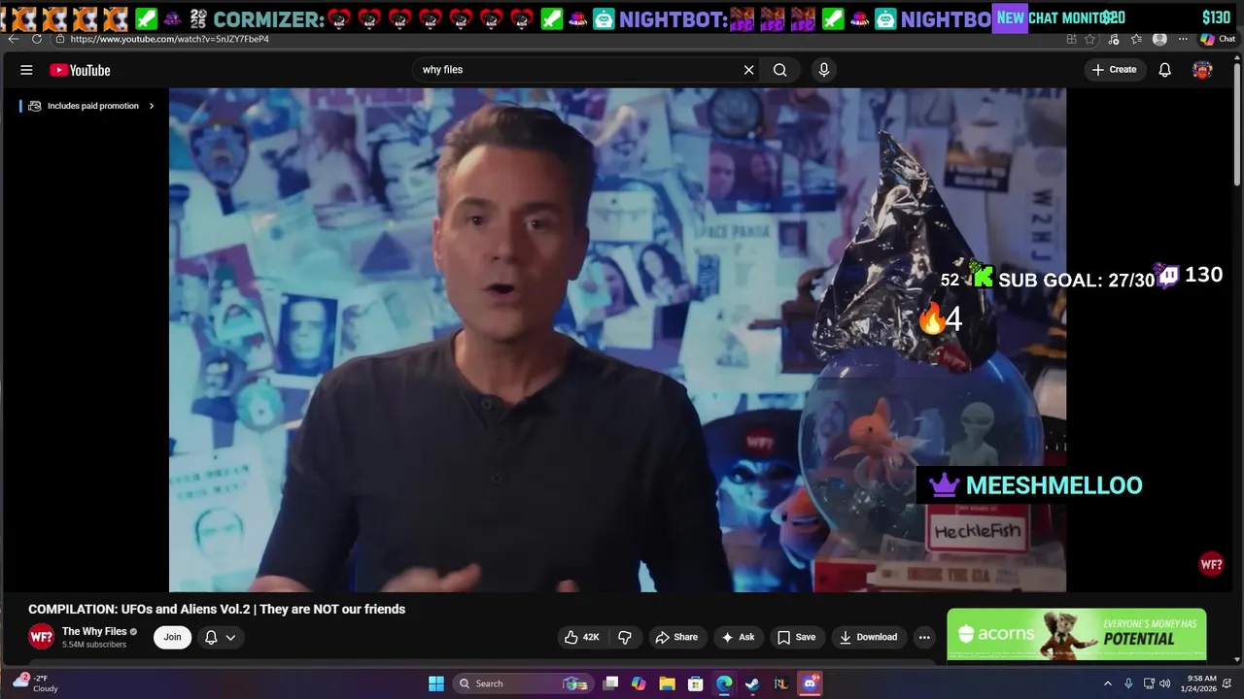Screen dimensions: 1244x699
Task: Click the WF channel watermark on the video
Action: [1211, 564]
